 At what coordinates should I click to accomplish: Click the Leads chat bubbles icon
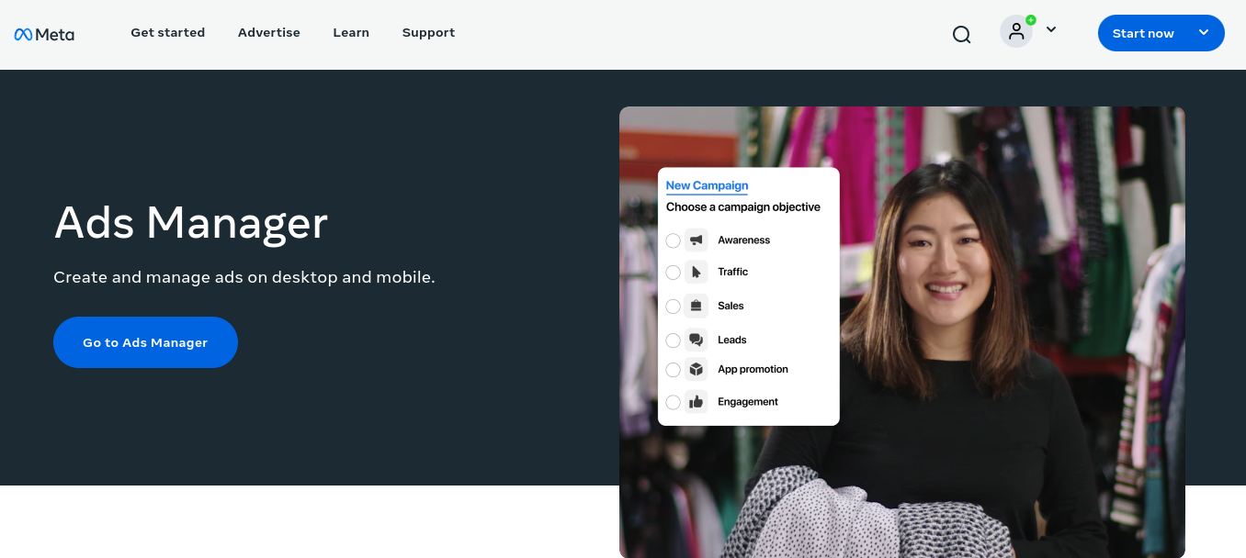(697, 340)
